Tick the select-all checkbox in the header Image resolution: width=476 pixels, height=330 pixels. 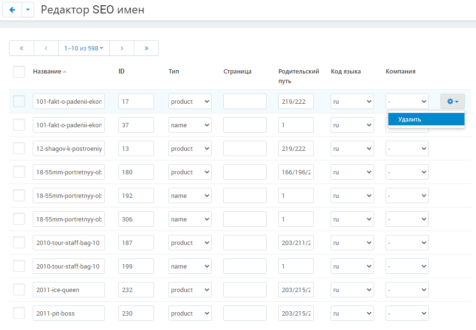click(x=19, y=72)
